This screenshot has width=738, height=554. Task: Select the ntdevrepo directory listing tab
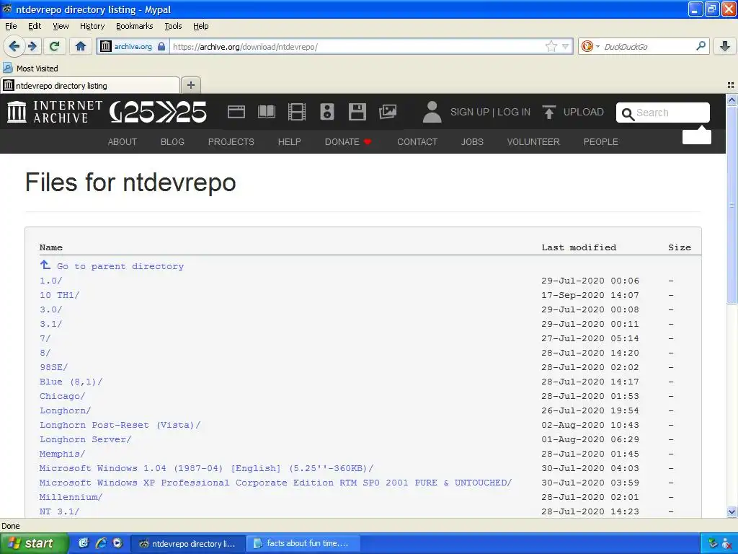click(90, 85)
